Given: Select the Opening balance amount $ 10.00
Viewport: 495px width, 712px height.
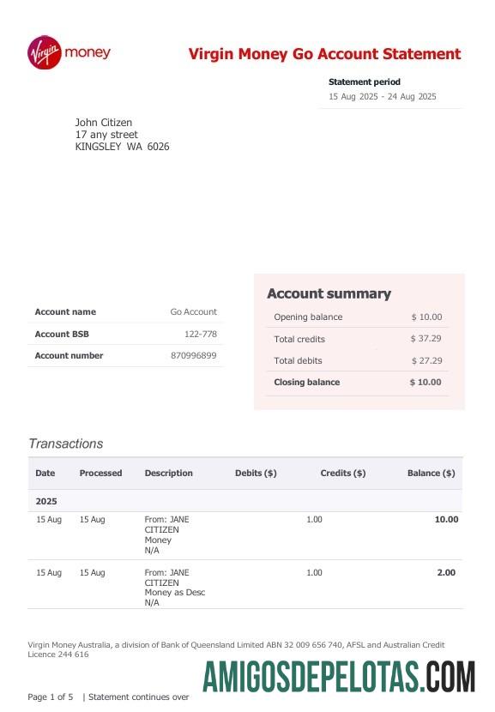Looking at the screenshot, I should [x=426, y=317].
